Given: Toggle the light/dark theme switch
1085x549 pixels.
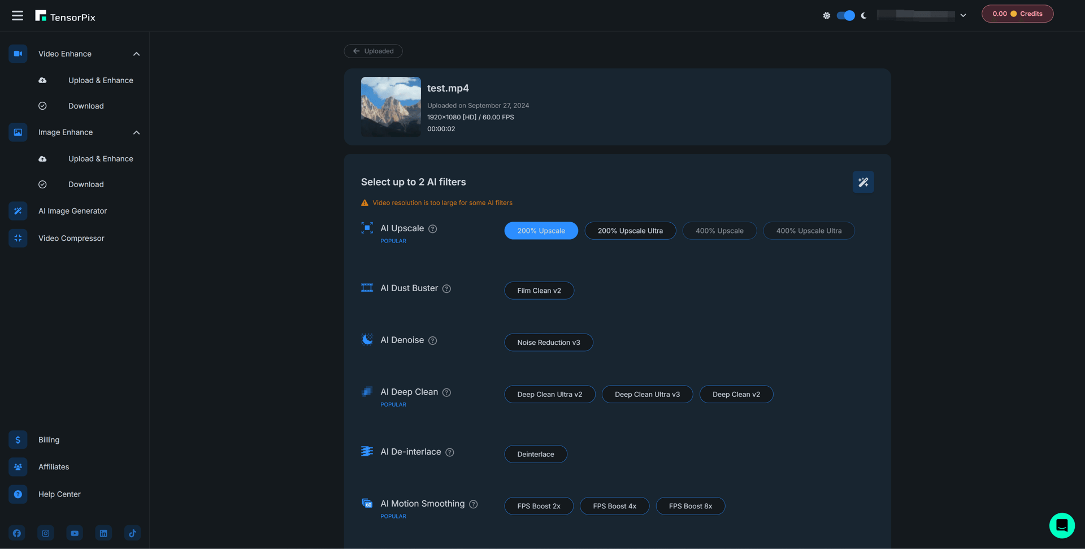Looking at the screenshot, I should 845,15.
